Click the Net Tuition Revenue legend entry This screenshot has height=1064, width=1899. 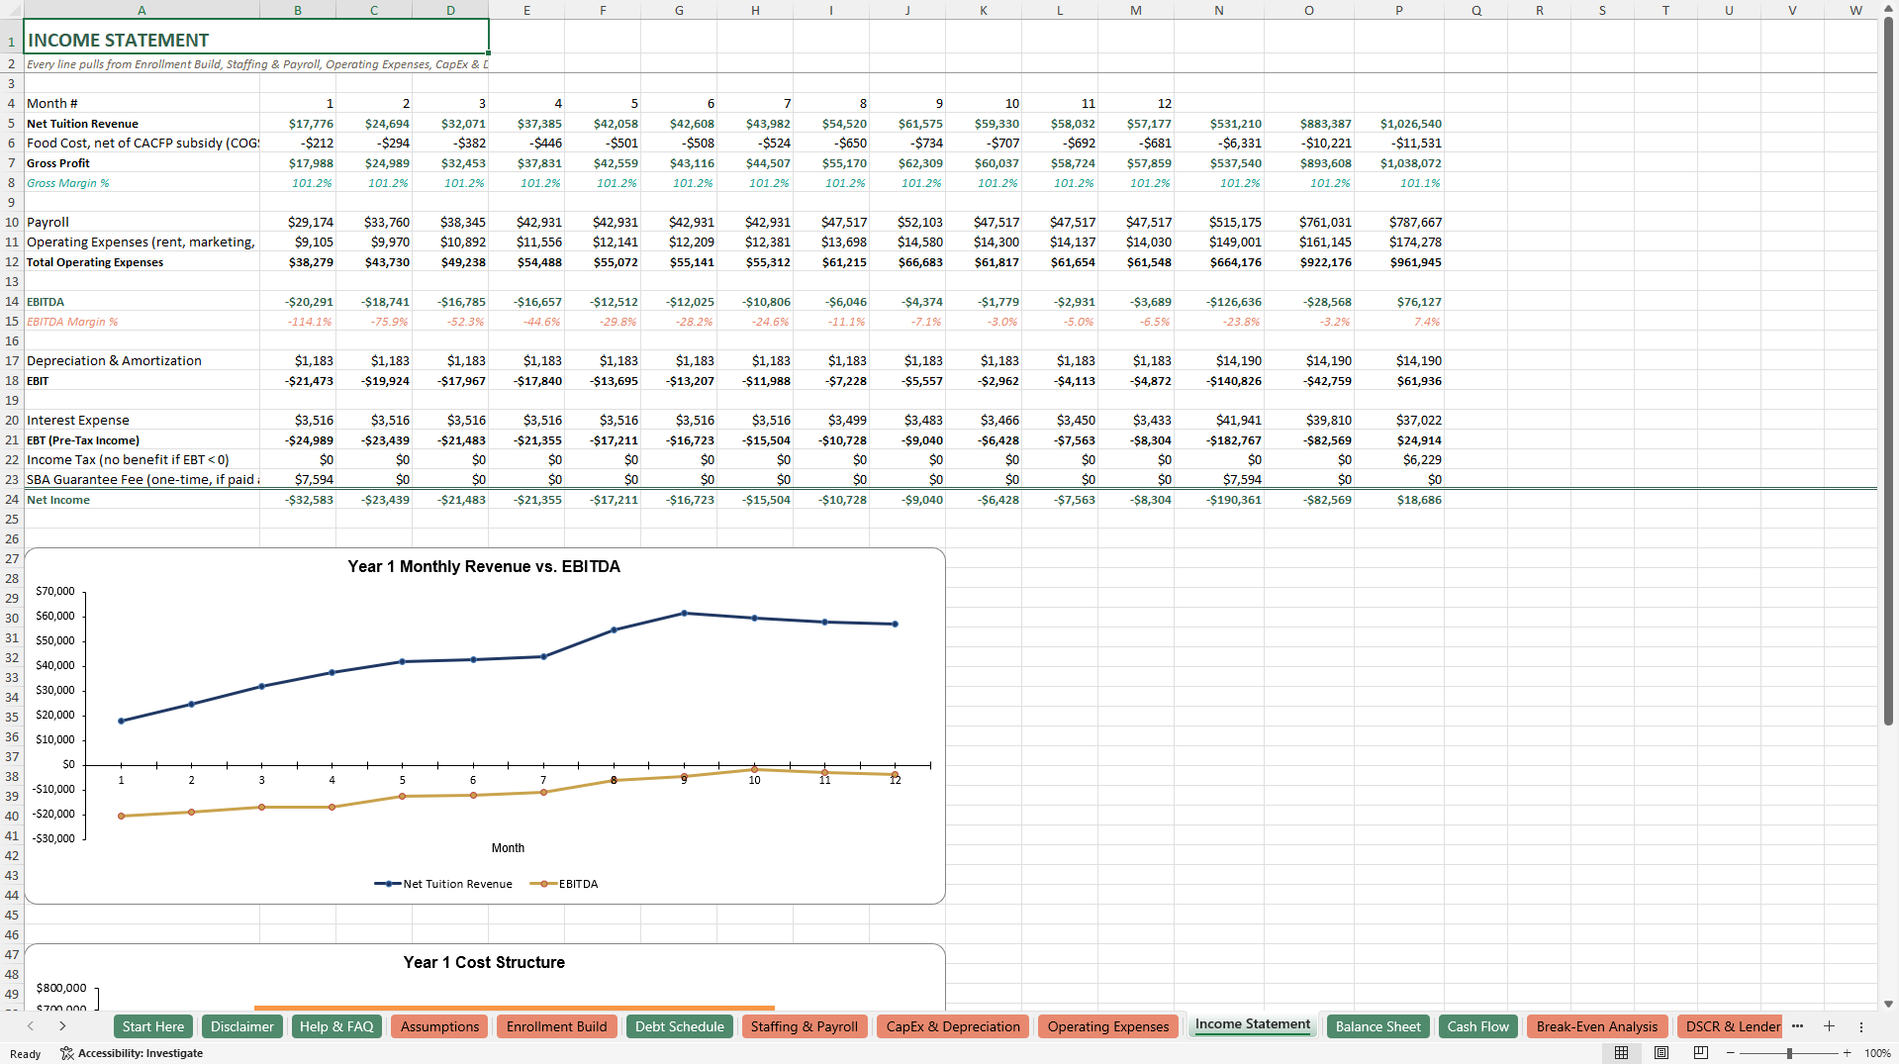(x=443, y=884)
